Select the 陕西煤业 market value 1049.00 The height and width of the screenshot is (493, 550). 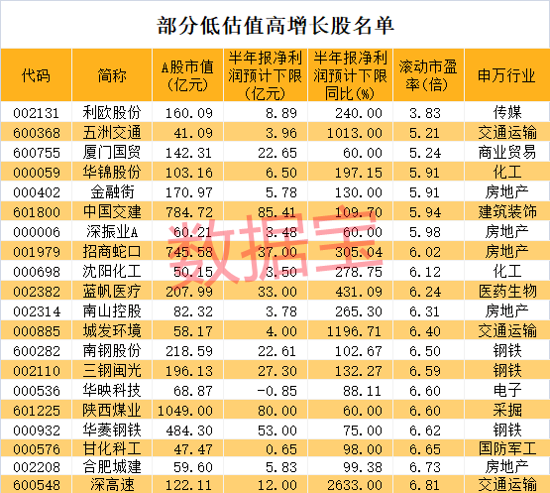pyautogui.click(x=185, y=411)
